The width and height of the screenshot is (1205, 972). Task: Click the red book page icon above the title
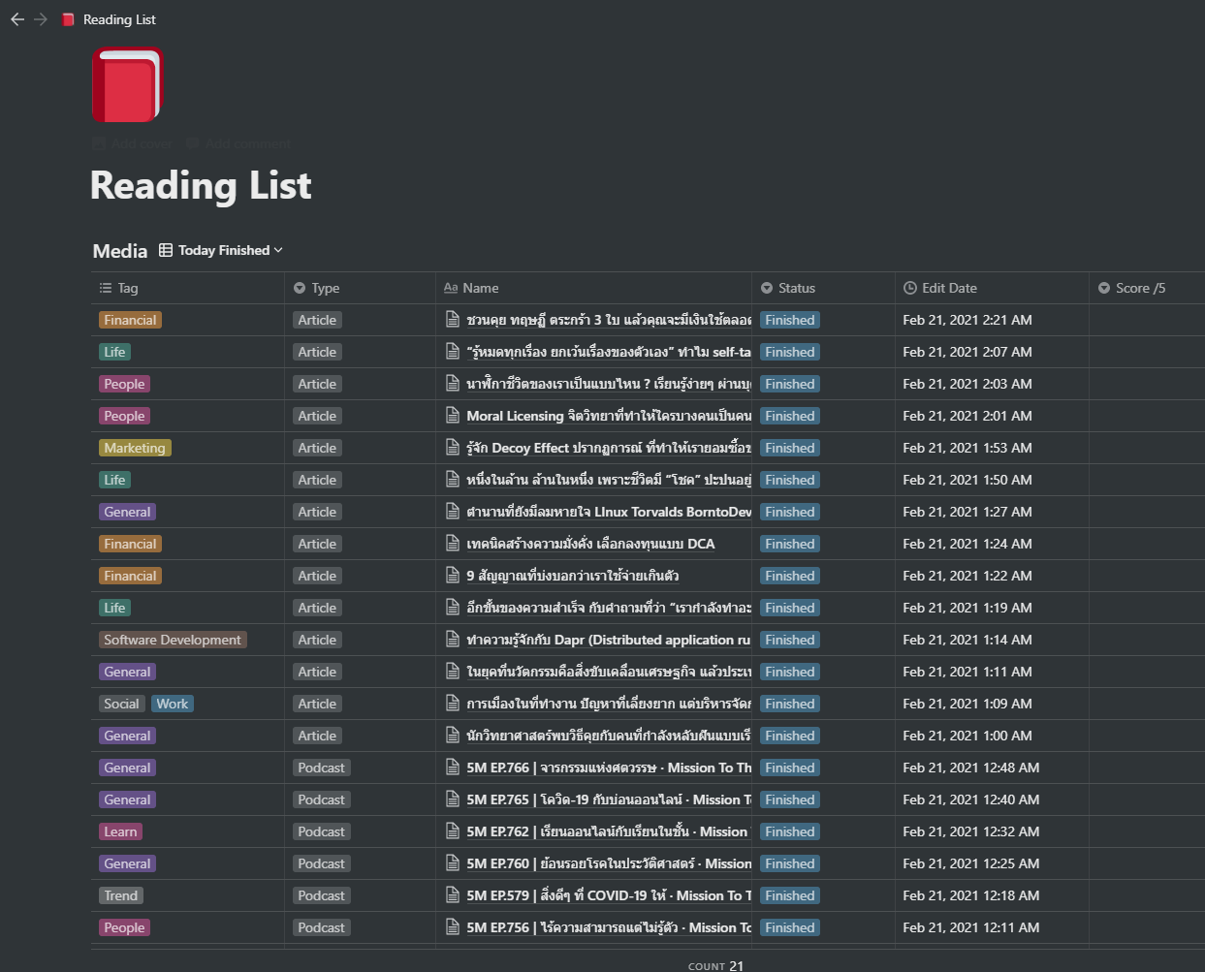127,85
